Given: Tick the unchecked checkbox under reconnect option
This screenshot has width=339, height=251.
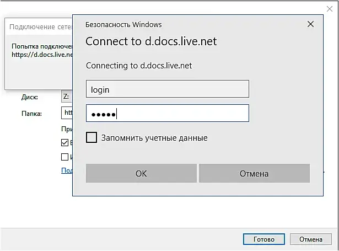Looking at the screenshot, I should 64,157.
